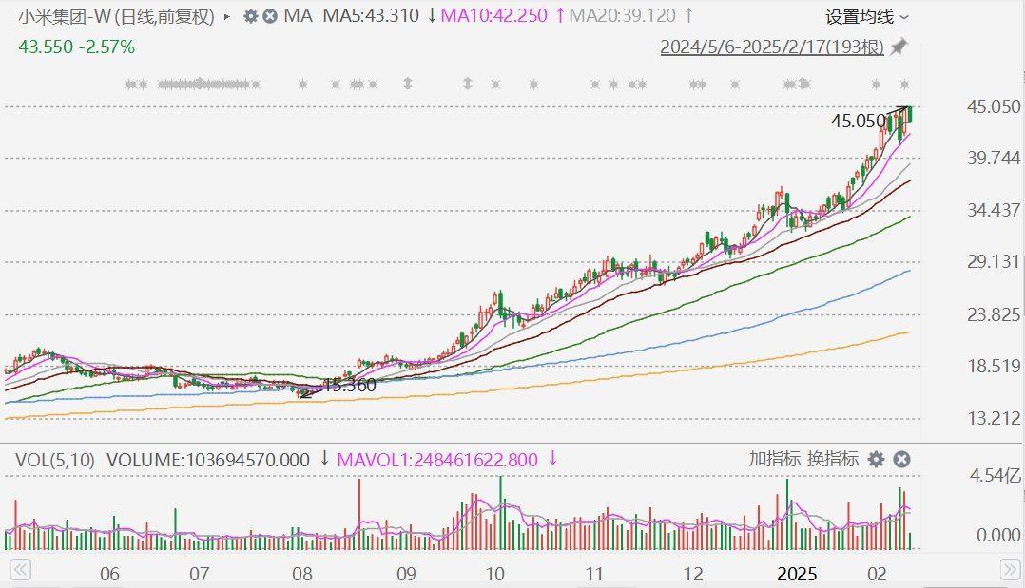Open the 2024/5/6-2025/2/17 date range link
The width and height of the screenshot is (1025, 588).
pyautogui.click(x=772, y=47)
